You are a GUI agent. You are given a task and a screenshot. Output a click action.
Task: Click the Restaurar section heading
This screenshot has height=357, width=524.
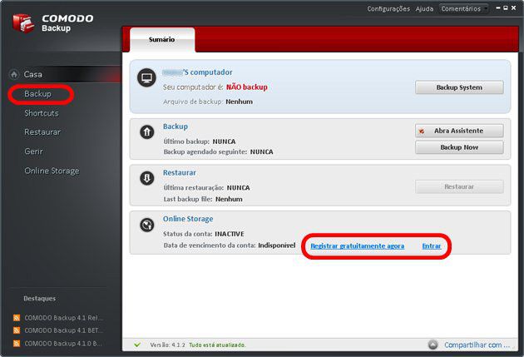tap(180, 173)
